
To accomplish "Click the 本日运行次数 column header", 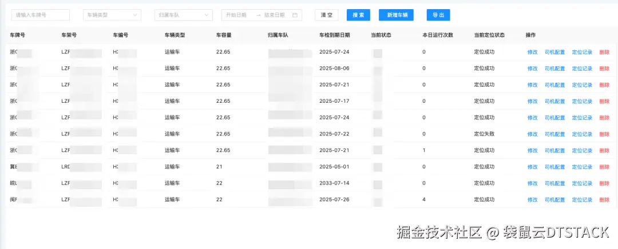I will pos(438,35).
